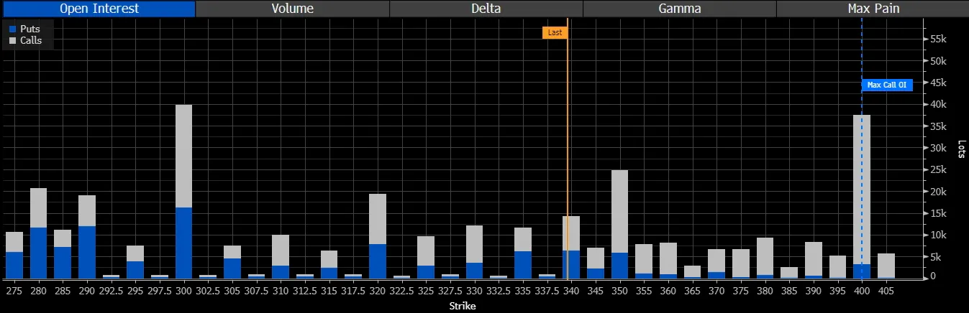Image resolution: width=969 pixels, height=313 pixels.
Task: Select the bar at strike 365
Action: tap(692, 272)
